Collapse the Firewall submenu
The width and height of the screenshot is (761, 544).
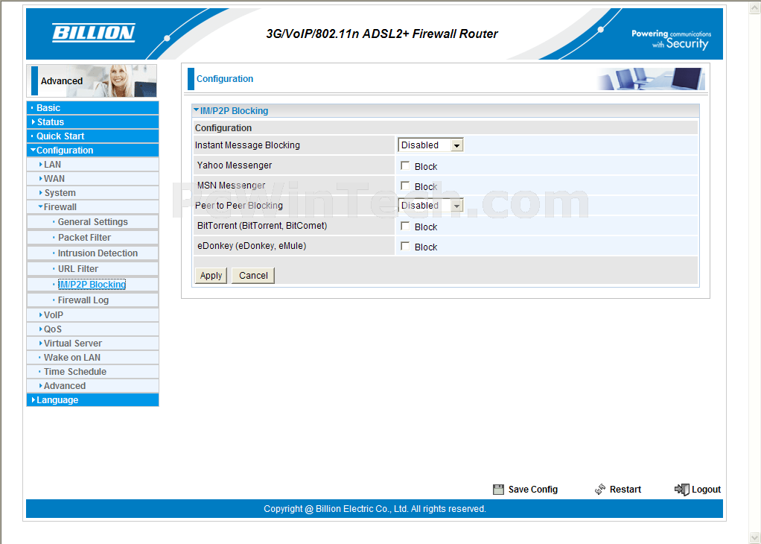[x=92, y=207]
